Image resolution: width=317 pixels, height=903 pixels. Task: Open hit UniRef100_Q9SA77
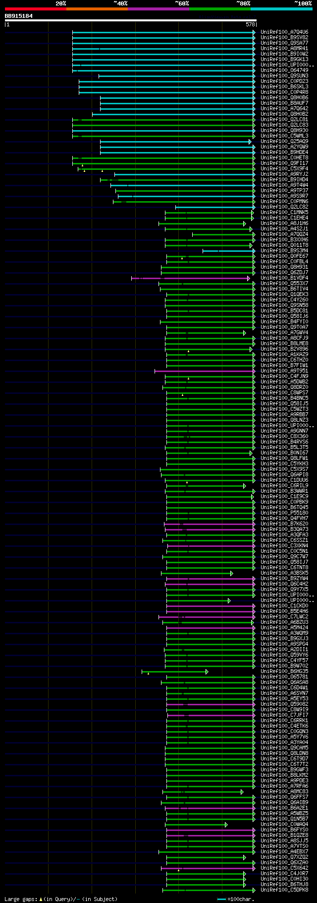pos(284,43)
